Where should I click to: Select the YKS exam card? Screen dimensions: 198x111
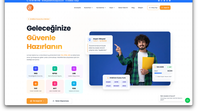36,71
